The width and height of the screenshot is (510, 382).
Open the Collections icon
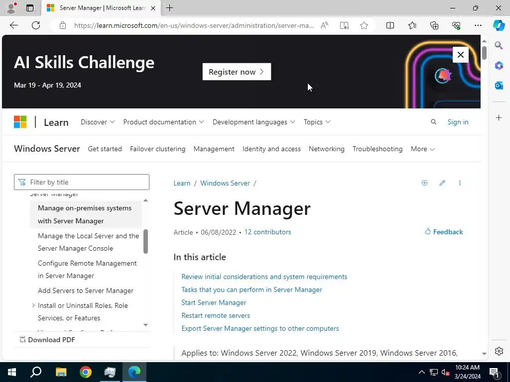pos(434,25)
